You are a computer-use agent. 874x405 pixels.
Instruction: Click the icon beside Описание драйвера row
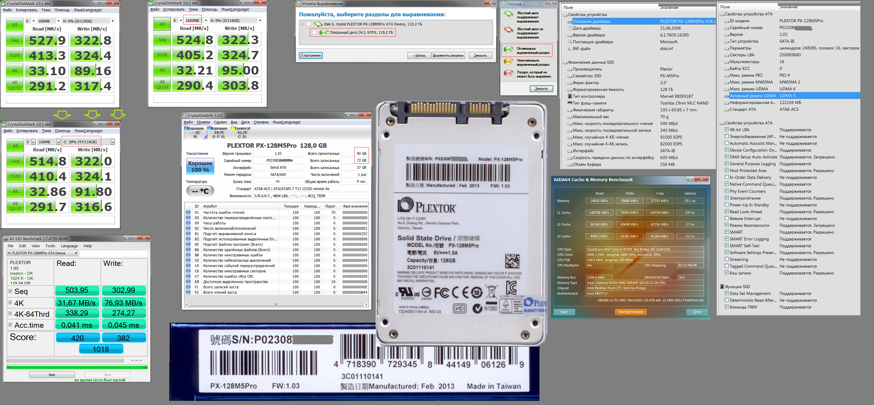pos(570,21)
